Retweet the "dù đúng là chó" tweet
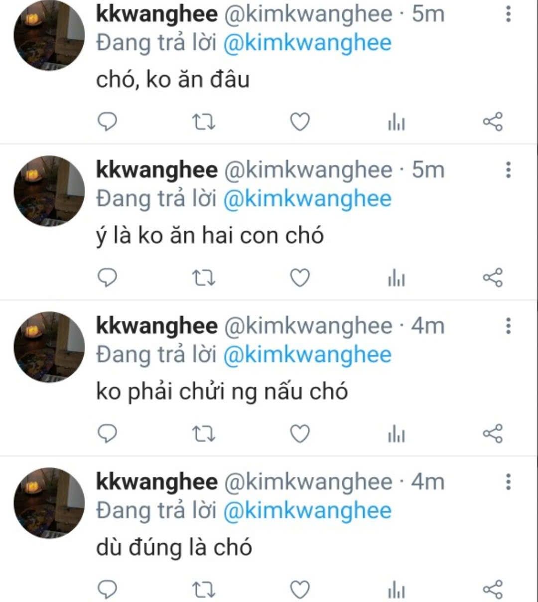The image size is (538, 602). coord(204,590)
